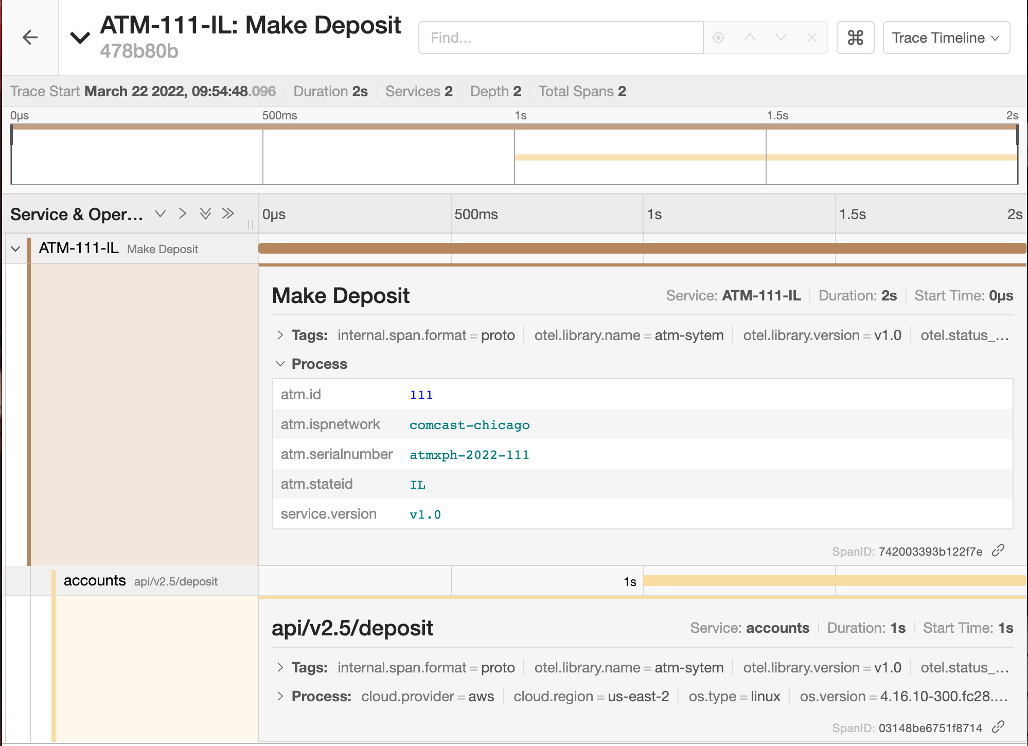Expand Tags section of Make Deposit

pos(280,335)
